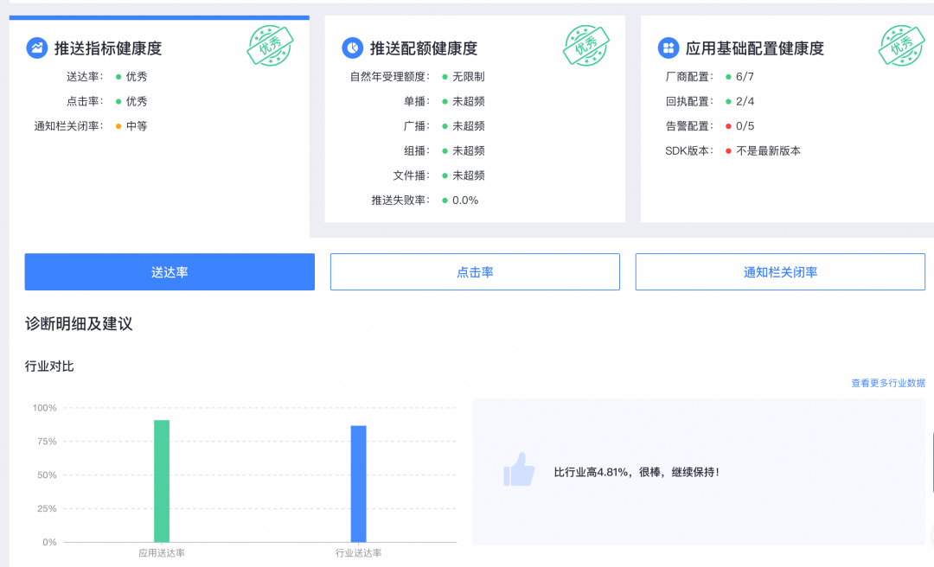This screenshot has width=934, height=567.
Task: Click 文件播 status 未超频
Action: (468, 175)
